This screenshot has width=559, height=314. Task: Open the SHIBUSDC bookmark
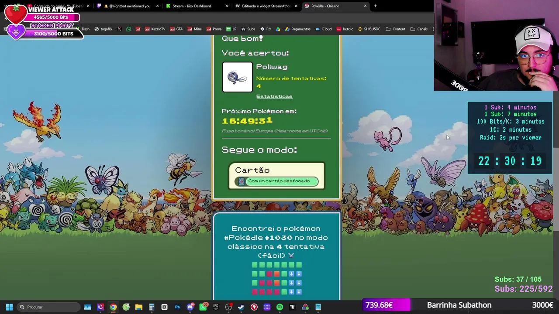click(x=369, y=29)
